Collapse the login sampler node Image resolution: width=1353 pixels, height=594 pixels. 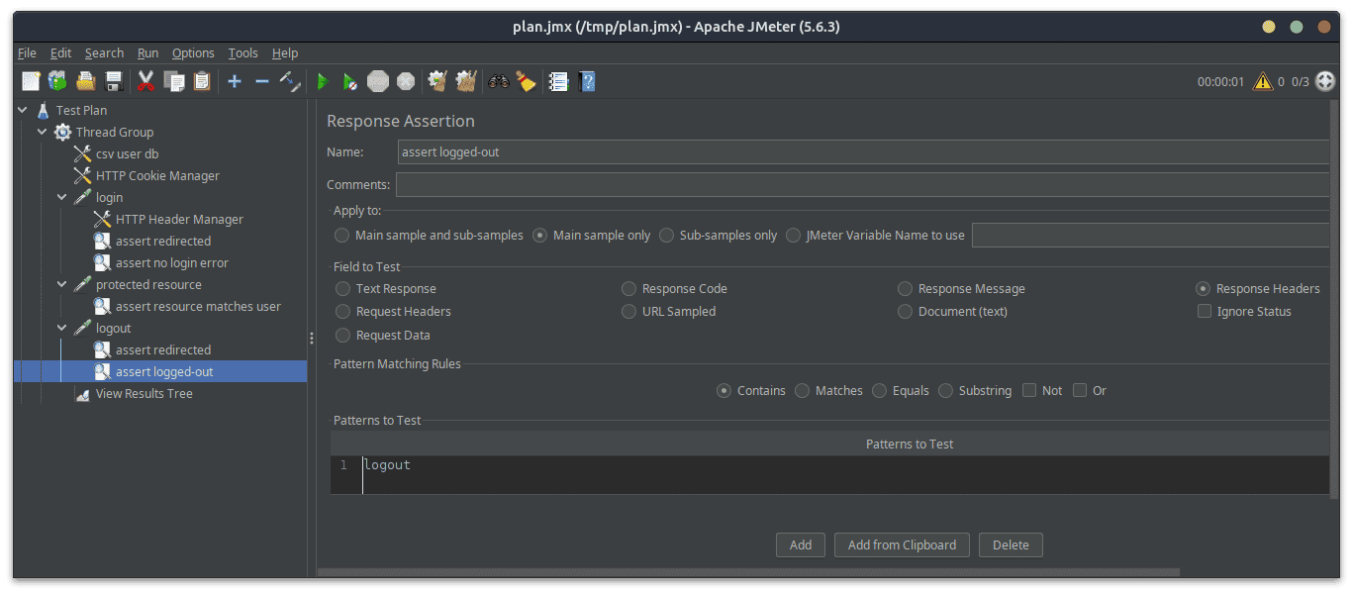tap(62, 197)
